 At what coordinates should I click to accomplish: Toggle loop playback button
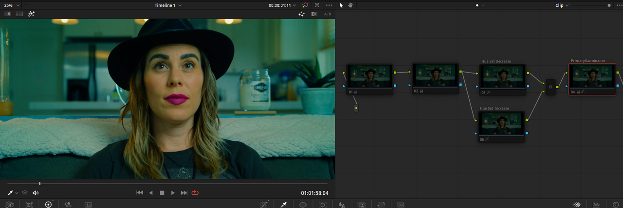196,193
